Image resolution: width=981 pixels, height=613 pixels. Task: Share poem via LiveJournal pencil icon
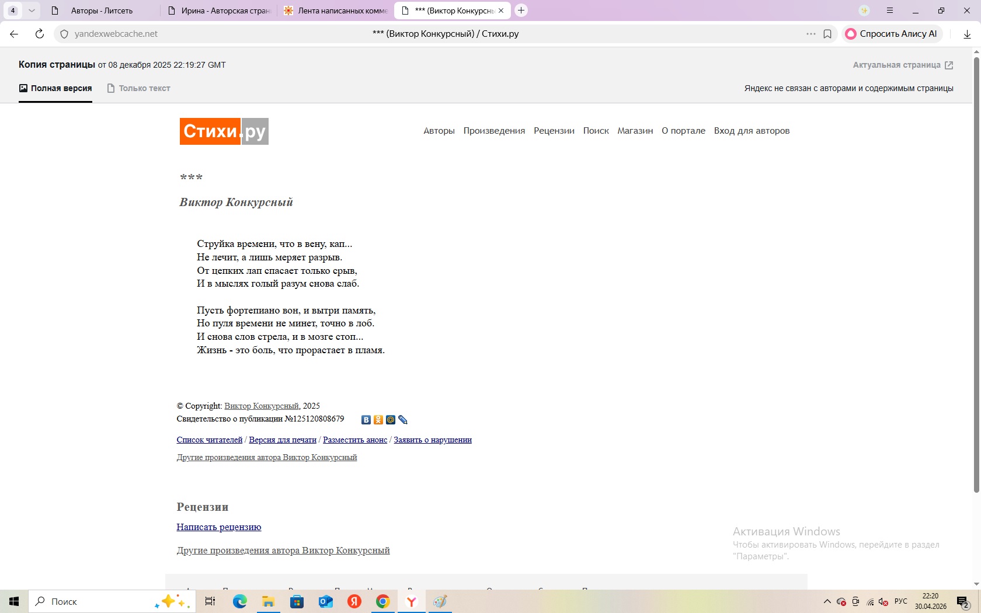pos(403,420)
